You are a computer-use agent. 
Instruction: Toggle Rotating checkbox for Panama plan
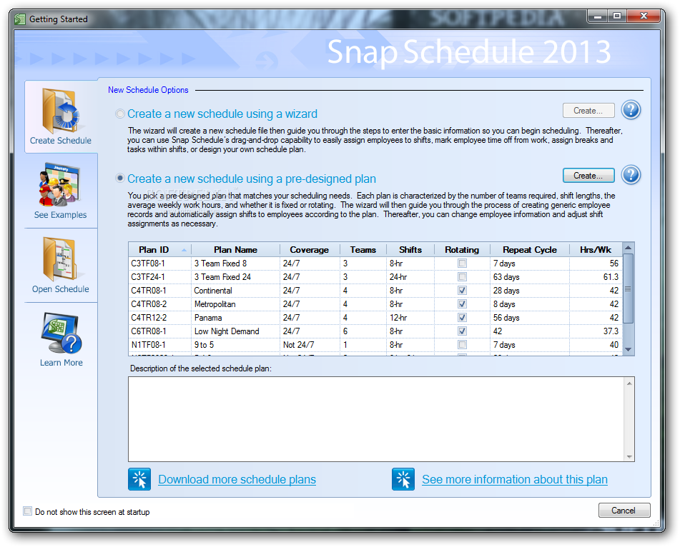coord(463,318)
